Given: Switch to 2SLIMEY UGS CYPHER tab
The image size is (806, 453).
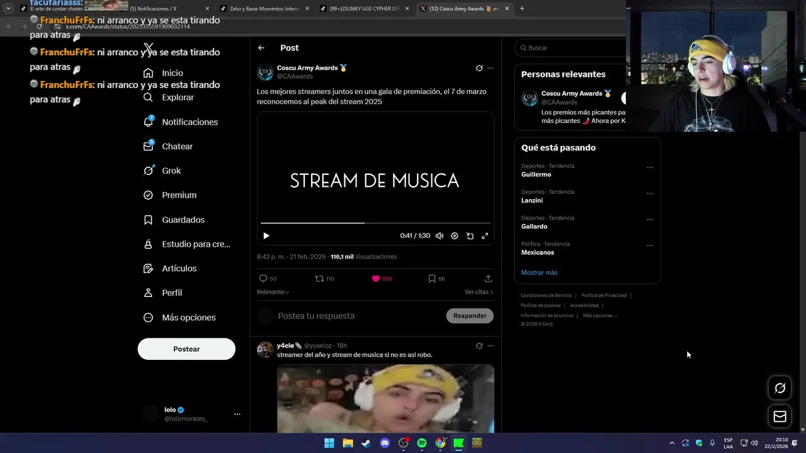Looking at the screenshot, I should point(364,9).
